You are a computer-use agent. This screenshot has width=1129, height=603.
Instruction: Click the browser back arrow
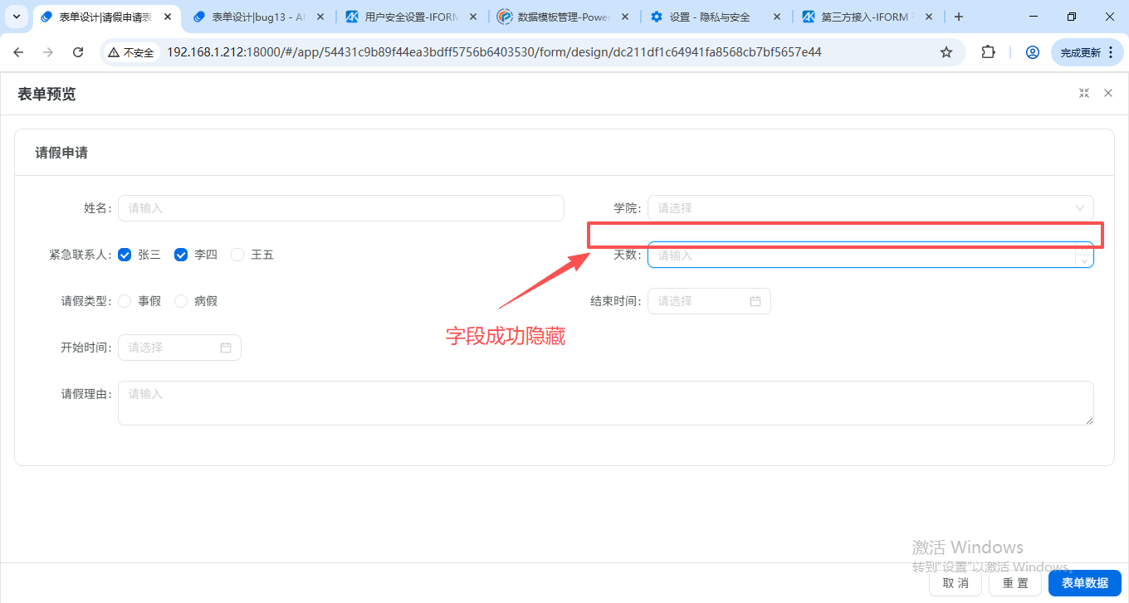(19, 52)
